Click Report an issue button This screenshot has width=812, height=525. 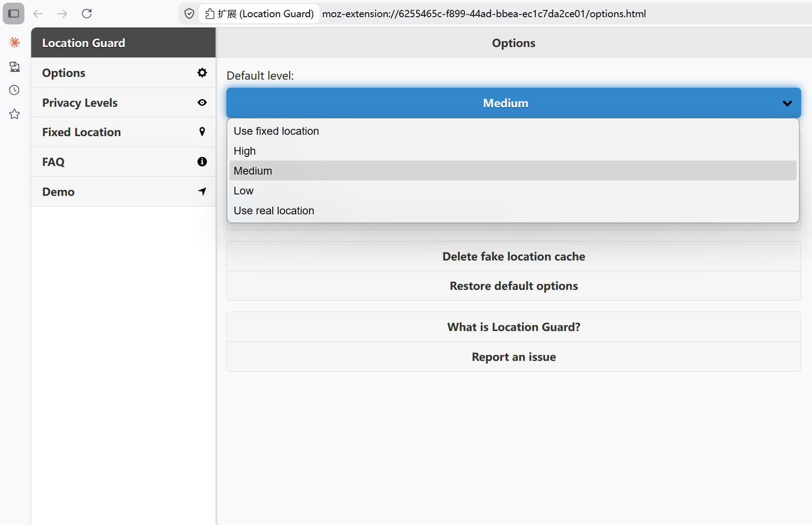click(x=514, y=357)
